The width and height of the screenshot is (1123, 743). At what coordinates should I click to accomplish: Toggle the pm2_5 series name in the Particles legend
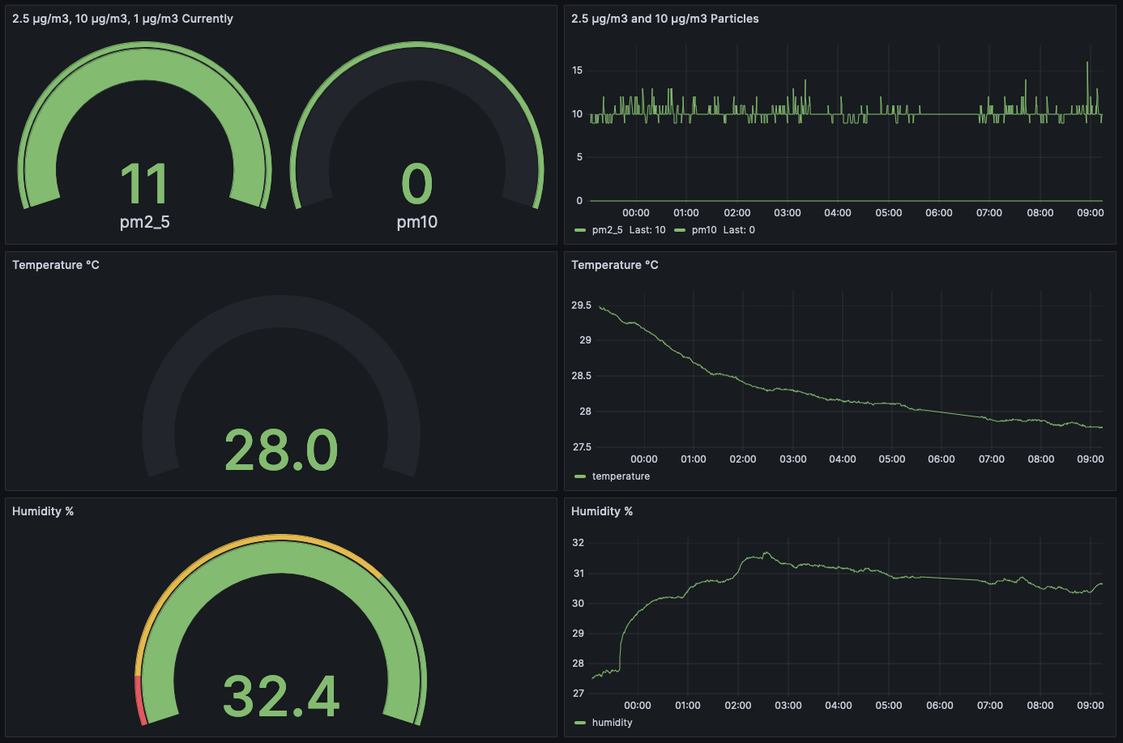[608, 230]
